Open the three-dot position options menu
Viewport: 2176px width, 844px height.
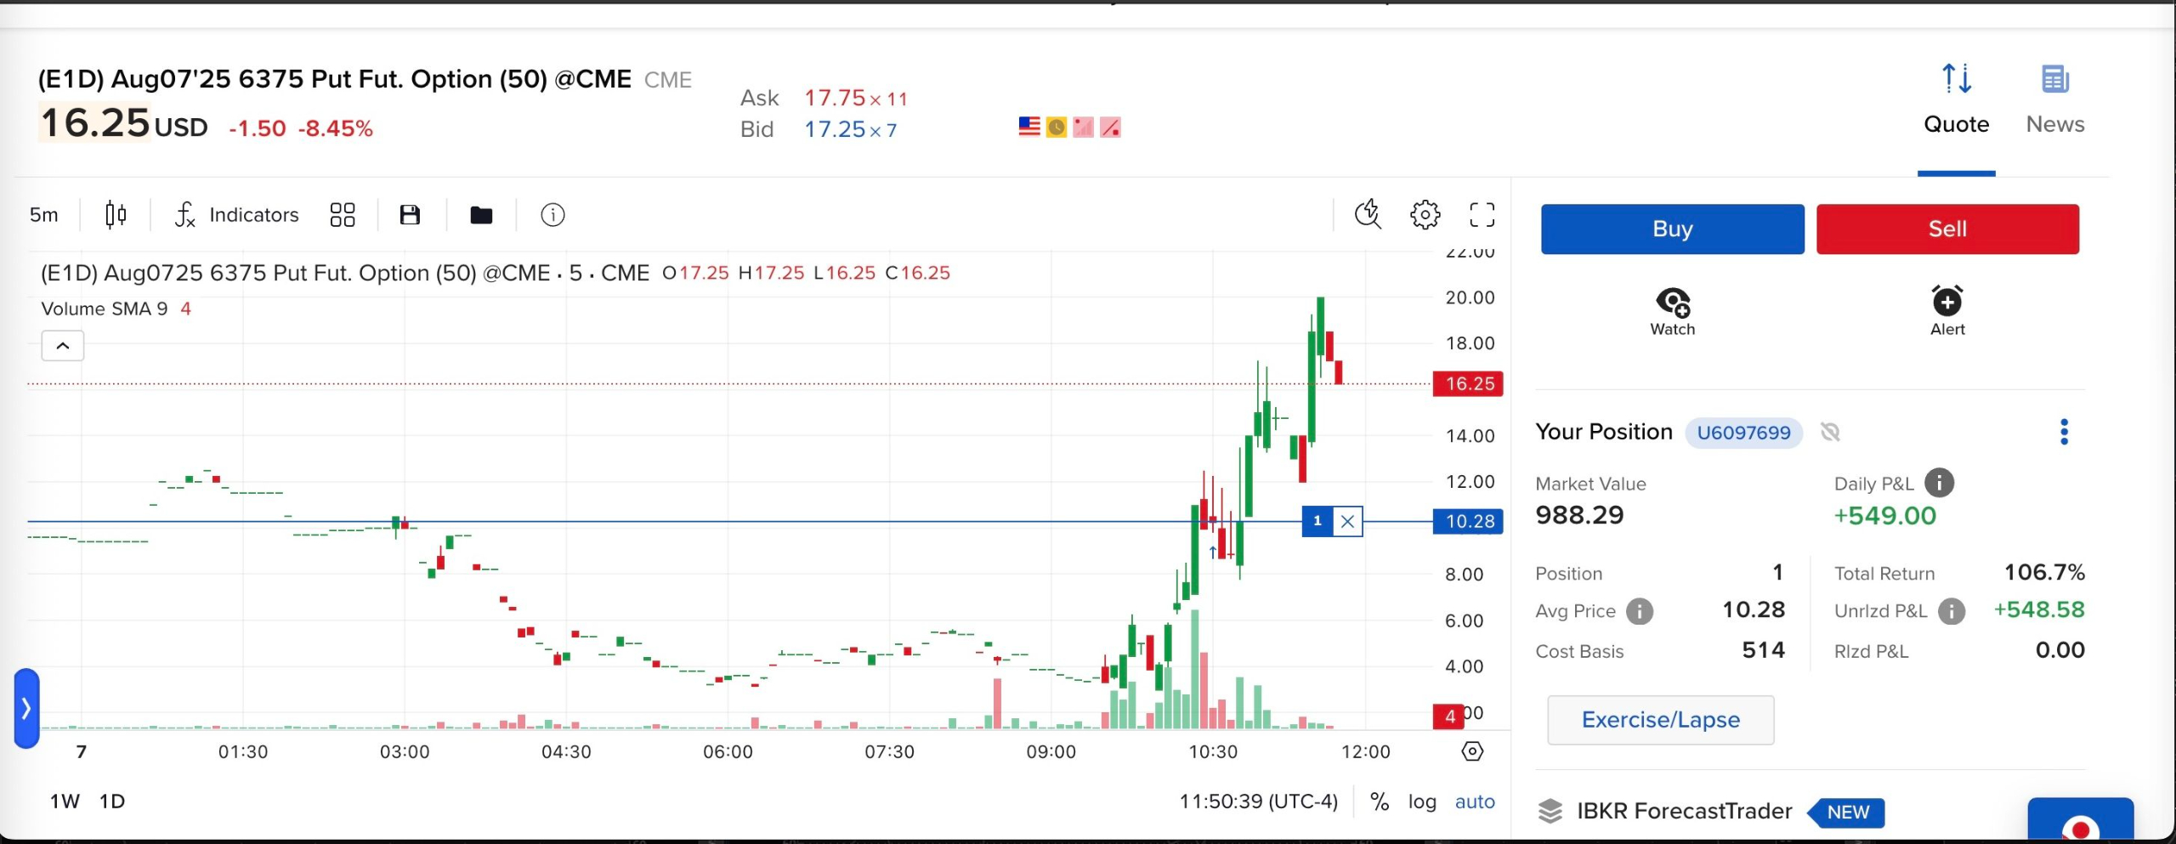(2064, 432)
